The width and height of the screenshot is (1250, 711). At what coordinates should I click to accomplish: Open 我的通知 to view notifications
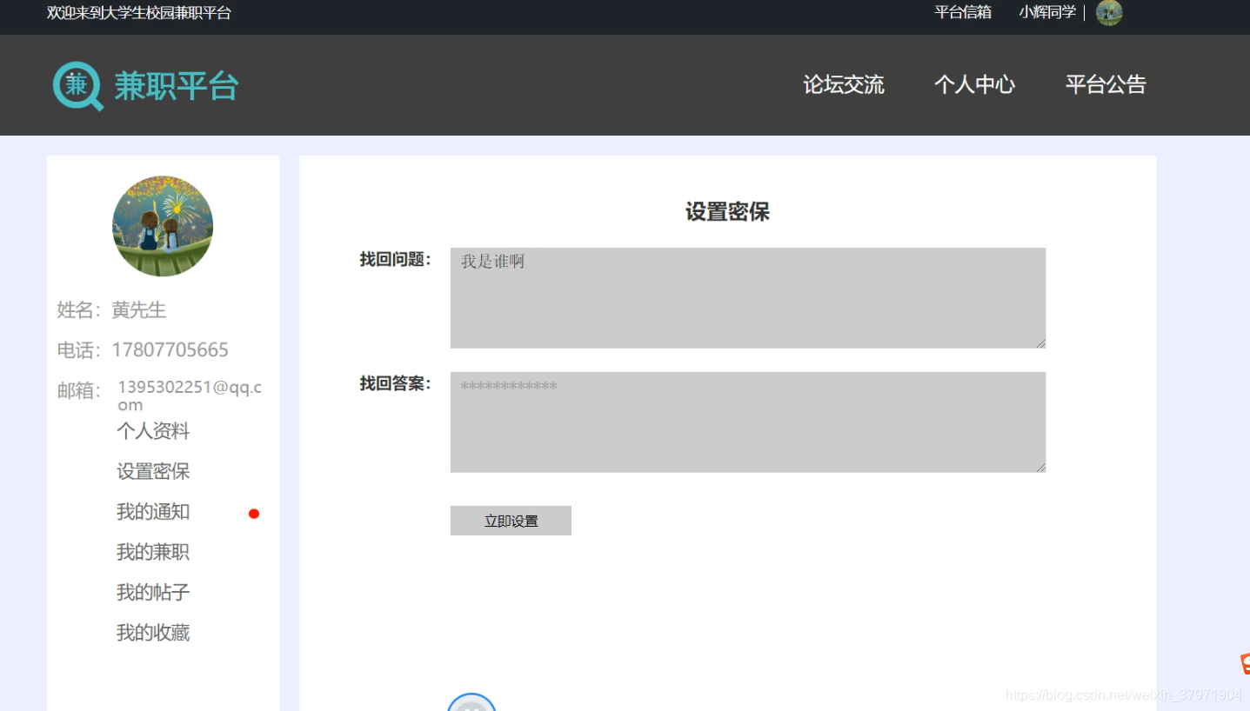click(151, 512)
